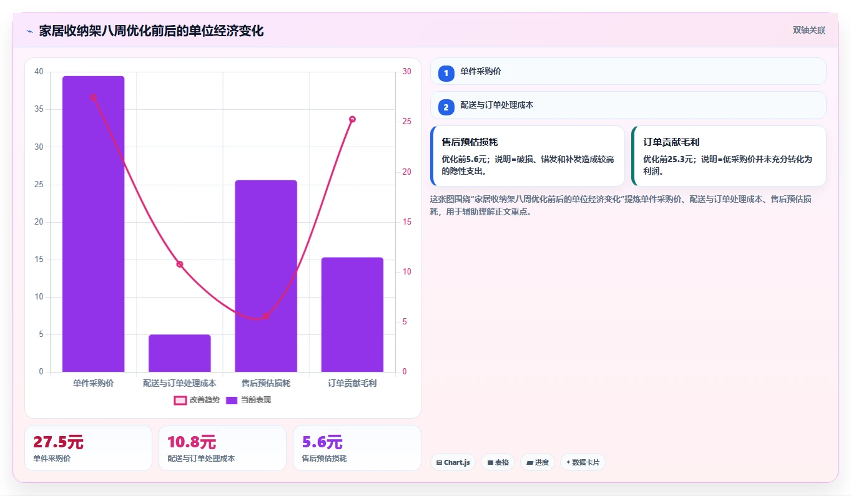Select the 配送与订单处理成本 list row
The image size is (851, 496).
coord(628,105)
